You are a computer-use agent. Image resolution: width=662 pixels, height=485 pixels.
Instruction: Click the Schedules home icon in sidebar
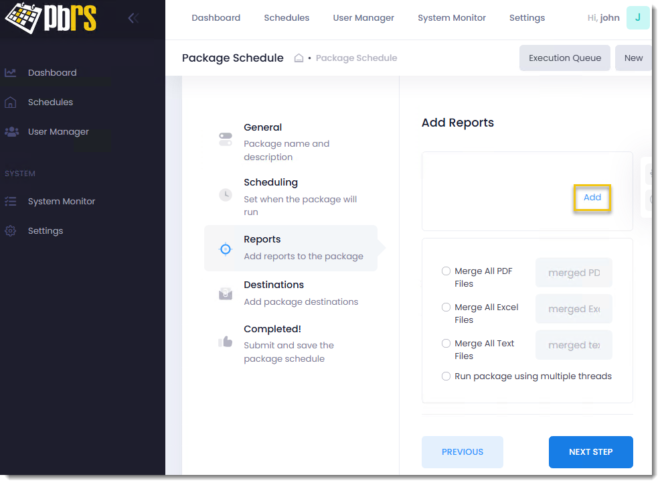[11, 102]
